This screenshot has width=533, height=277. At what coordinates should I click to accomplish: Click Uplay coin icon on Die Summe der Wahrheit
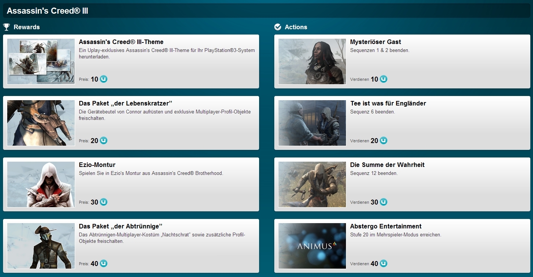click(x=384, y=202)
